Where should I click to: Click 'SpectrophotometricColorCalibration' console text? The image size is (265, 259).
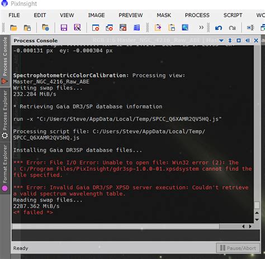point(69,75)
